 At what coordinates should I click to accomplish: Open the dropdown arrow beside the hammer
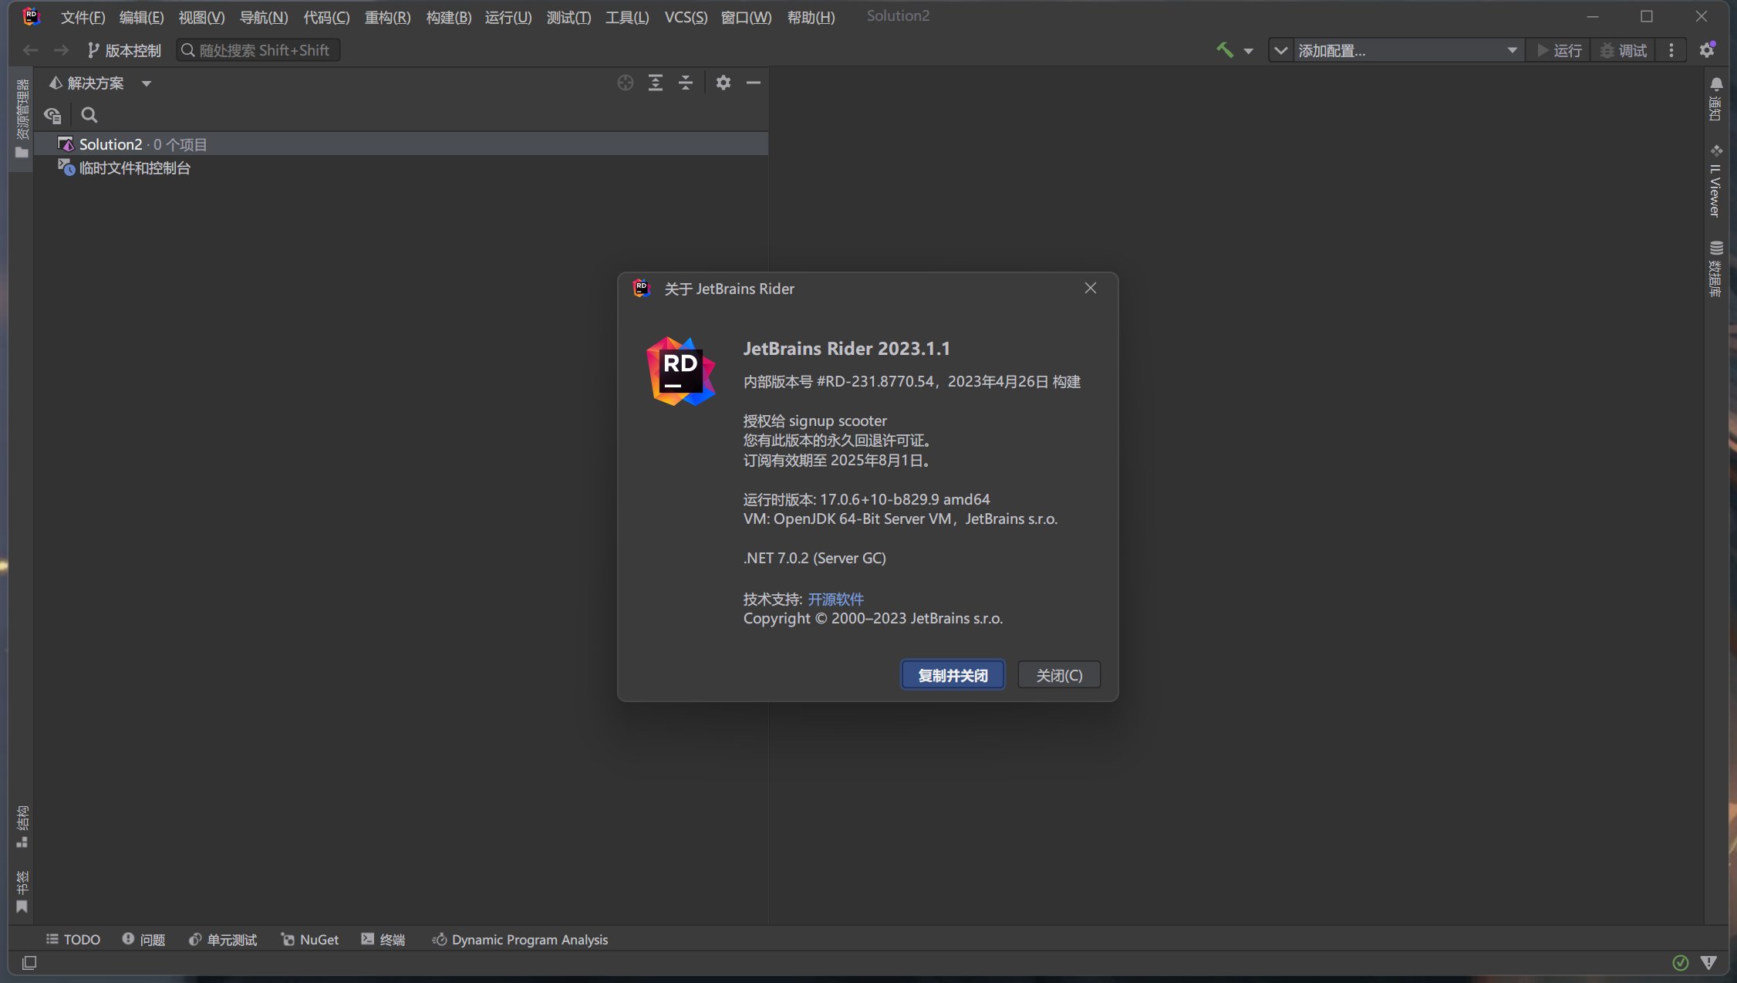click(x=1248, y=51)
